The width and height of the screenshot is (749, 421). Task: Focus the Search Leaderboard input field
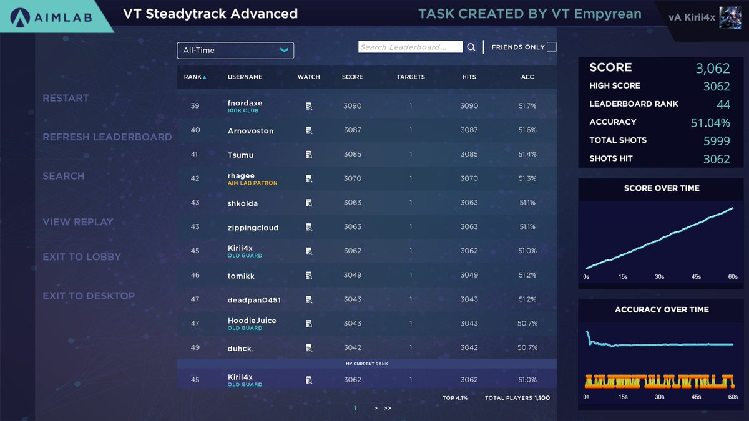point(410,47)
